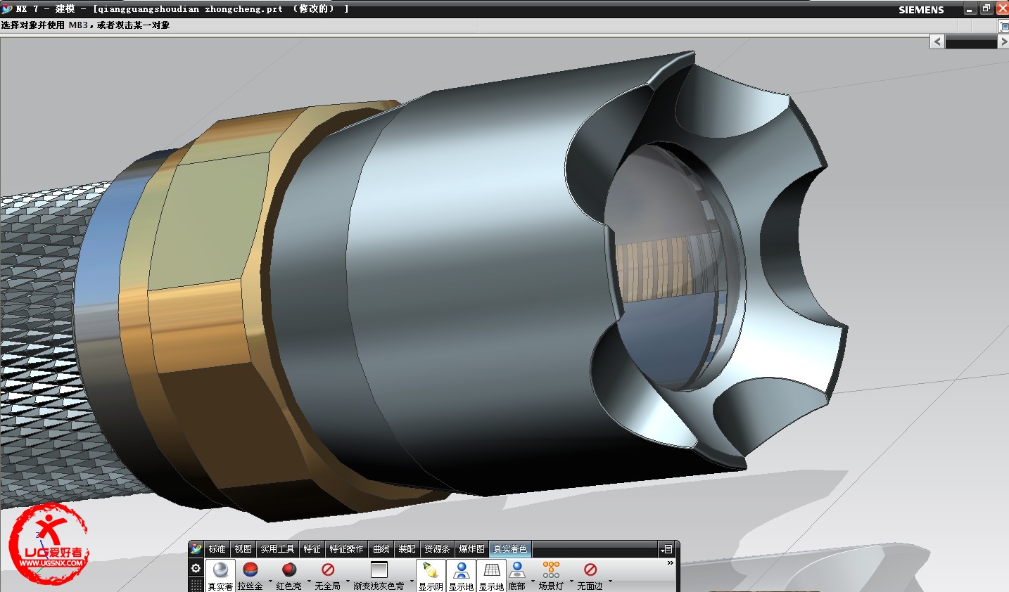Open the 爆炸图 tab
The height and width of the screenshot is (592, 1009).
pyautogui.click(x=472, y=549)
